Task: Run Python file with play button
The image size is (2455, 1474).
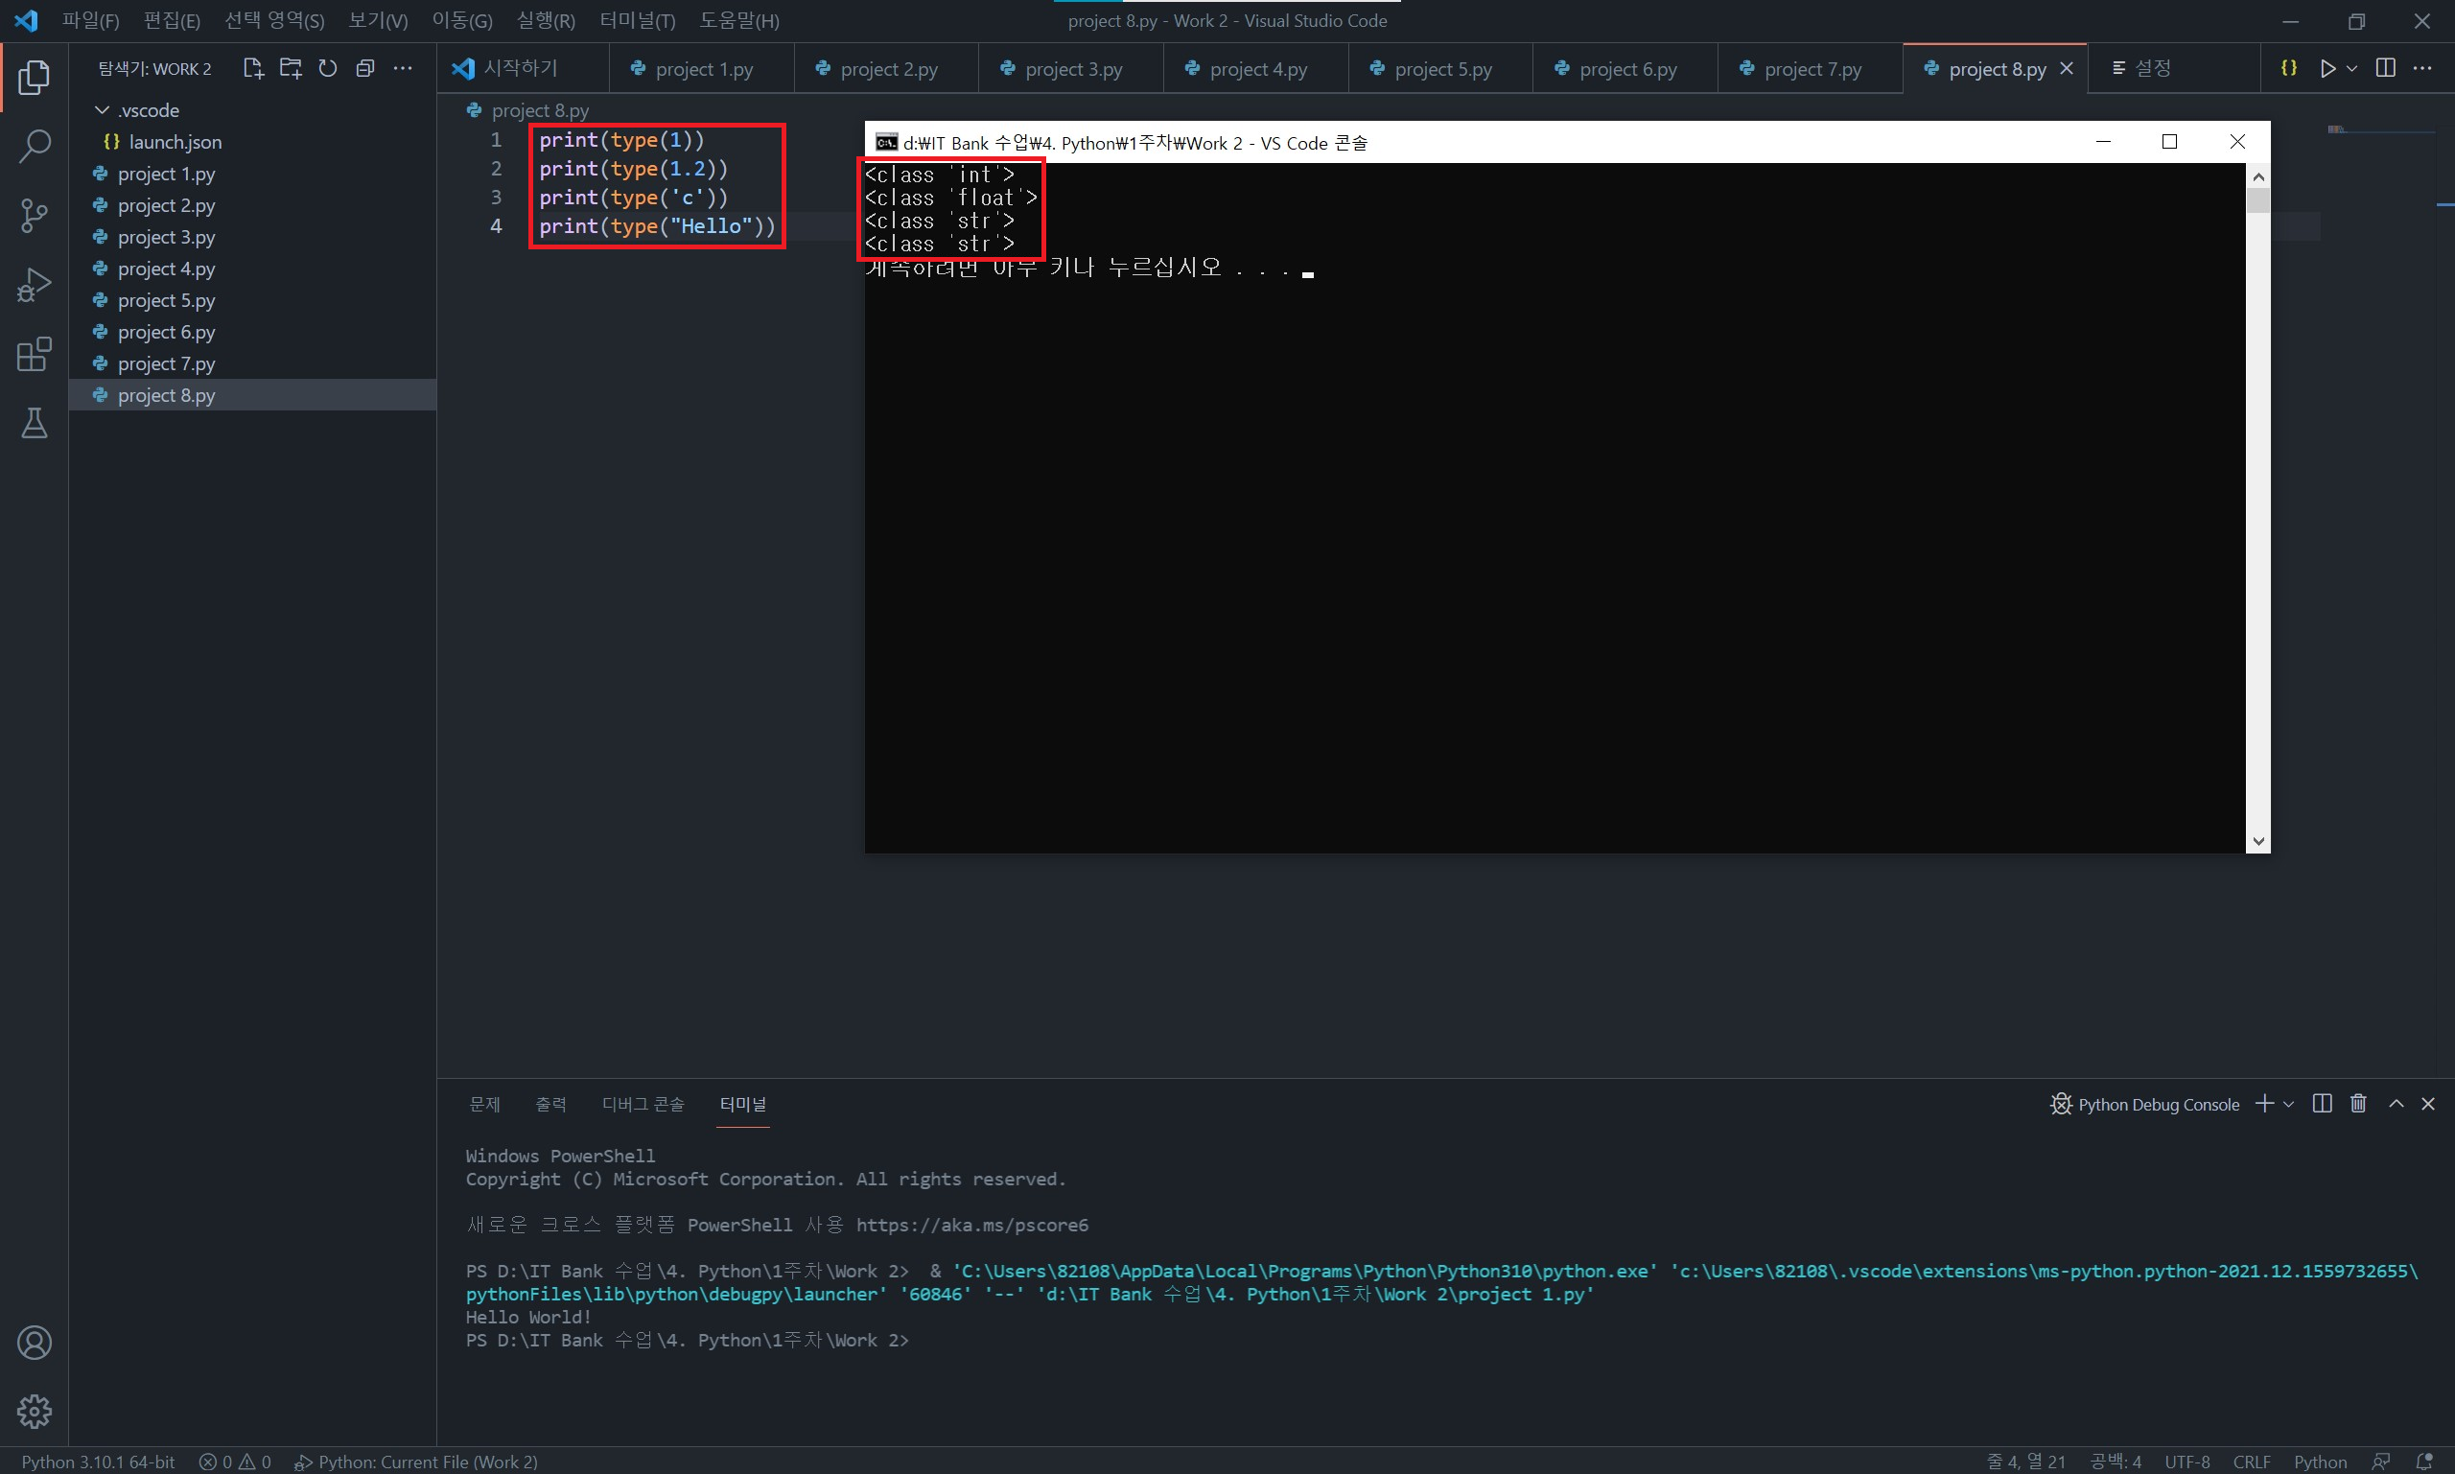Action: pos(2326,68)
